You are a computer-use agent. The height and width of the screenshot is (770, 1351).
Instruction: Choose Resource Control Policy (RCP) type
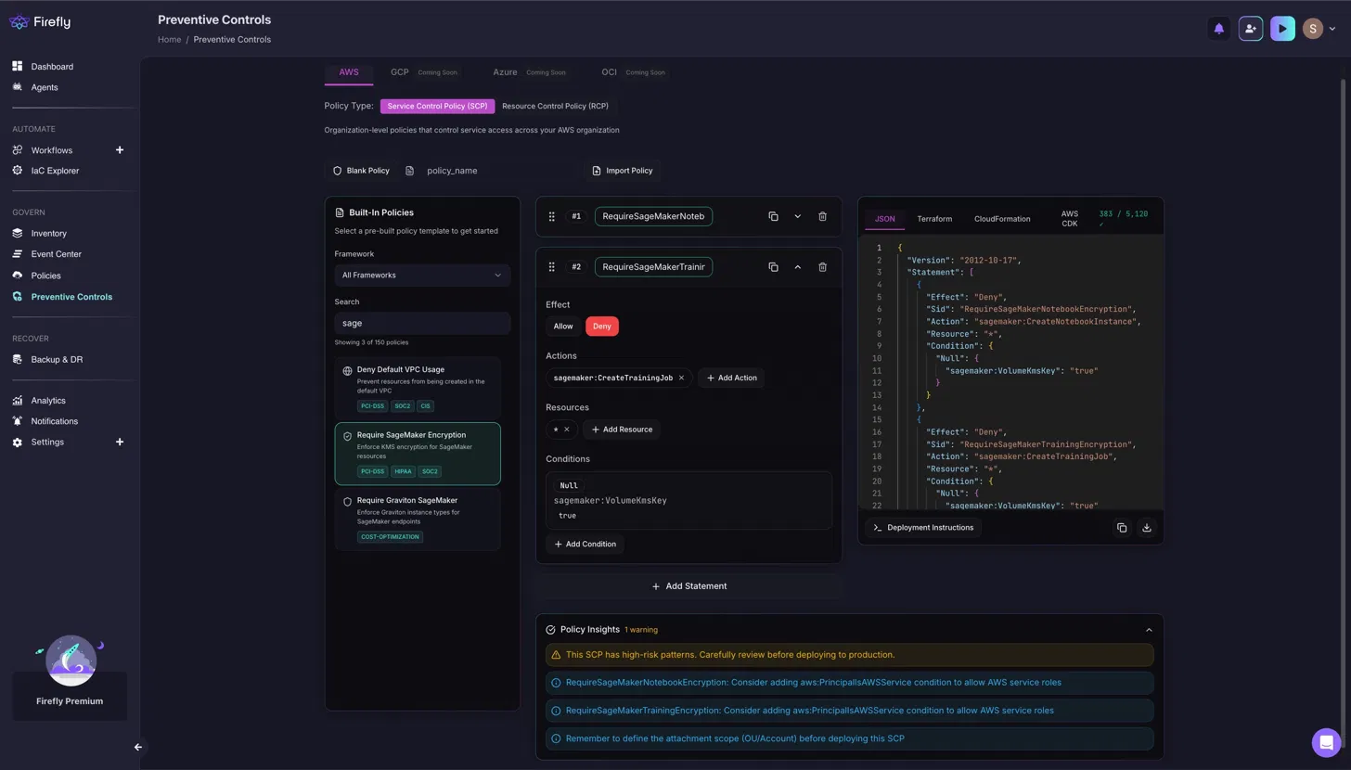555,107
